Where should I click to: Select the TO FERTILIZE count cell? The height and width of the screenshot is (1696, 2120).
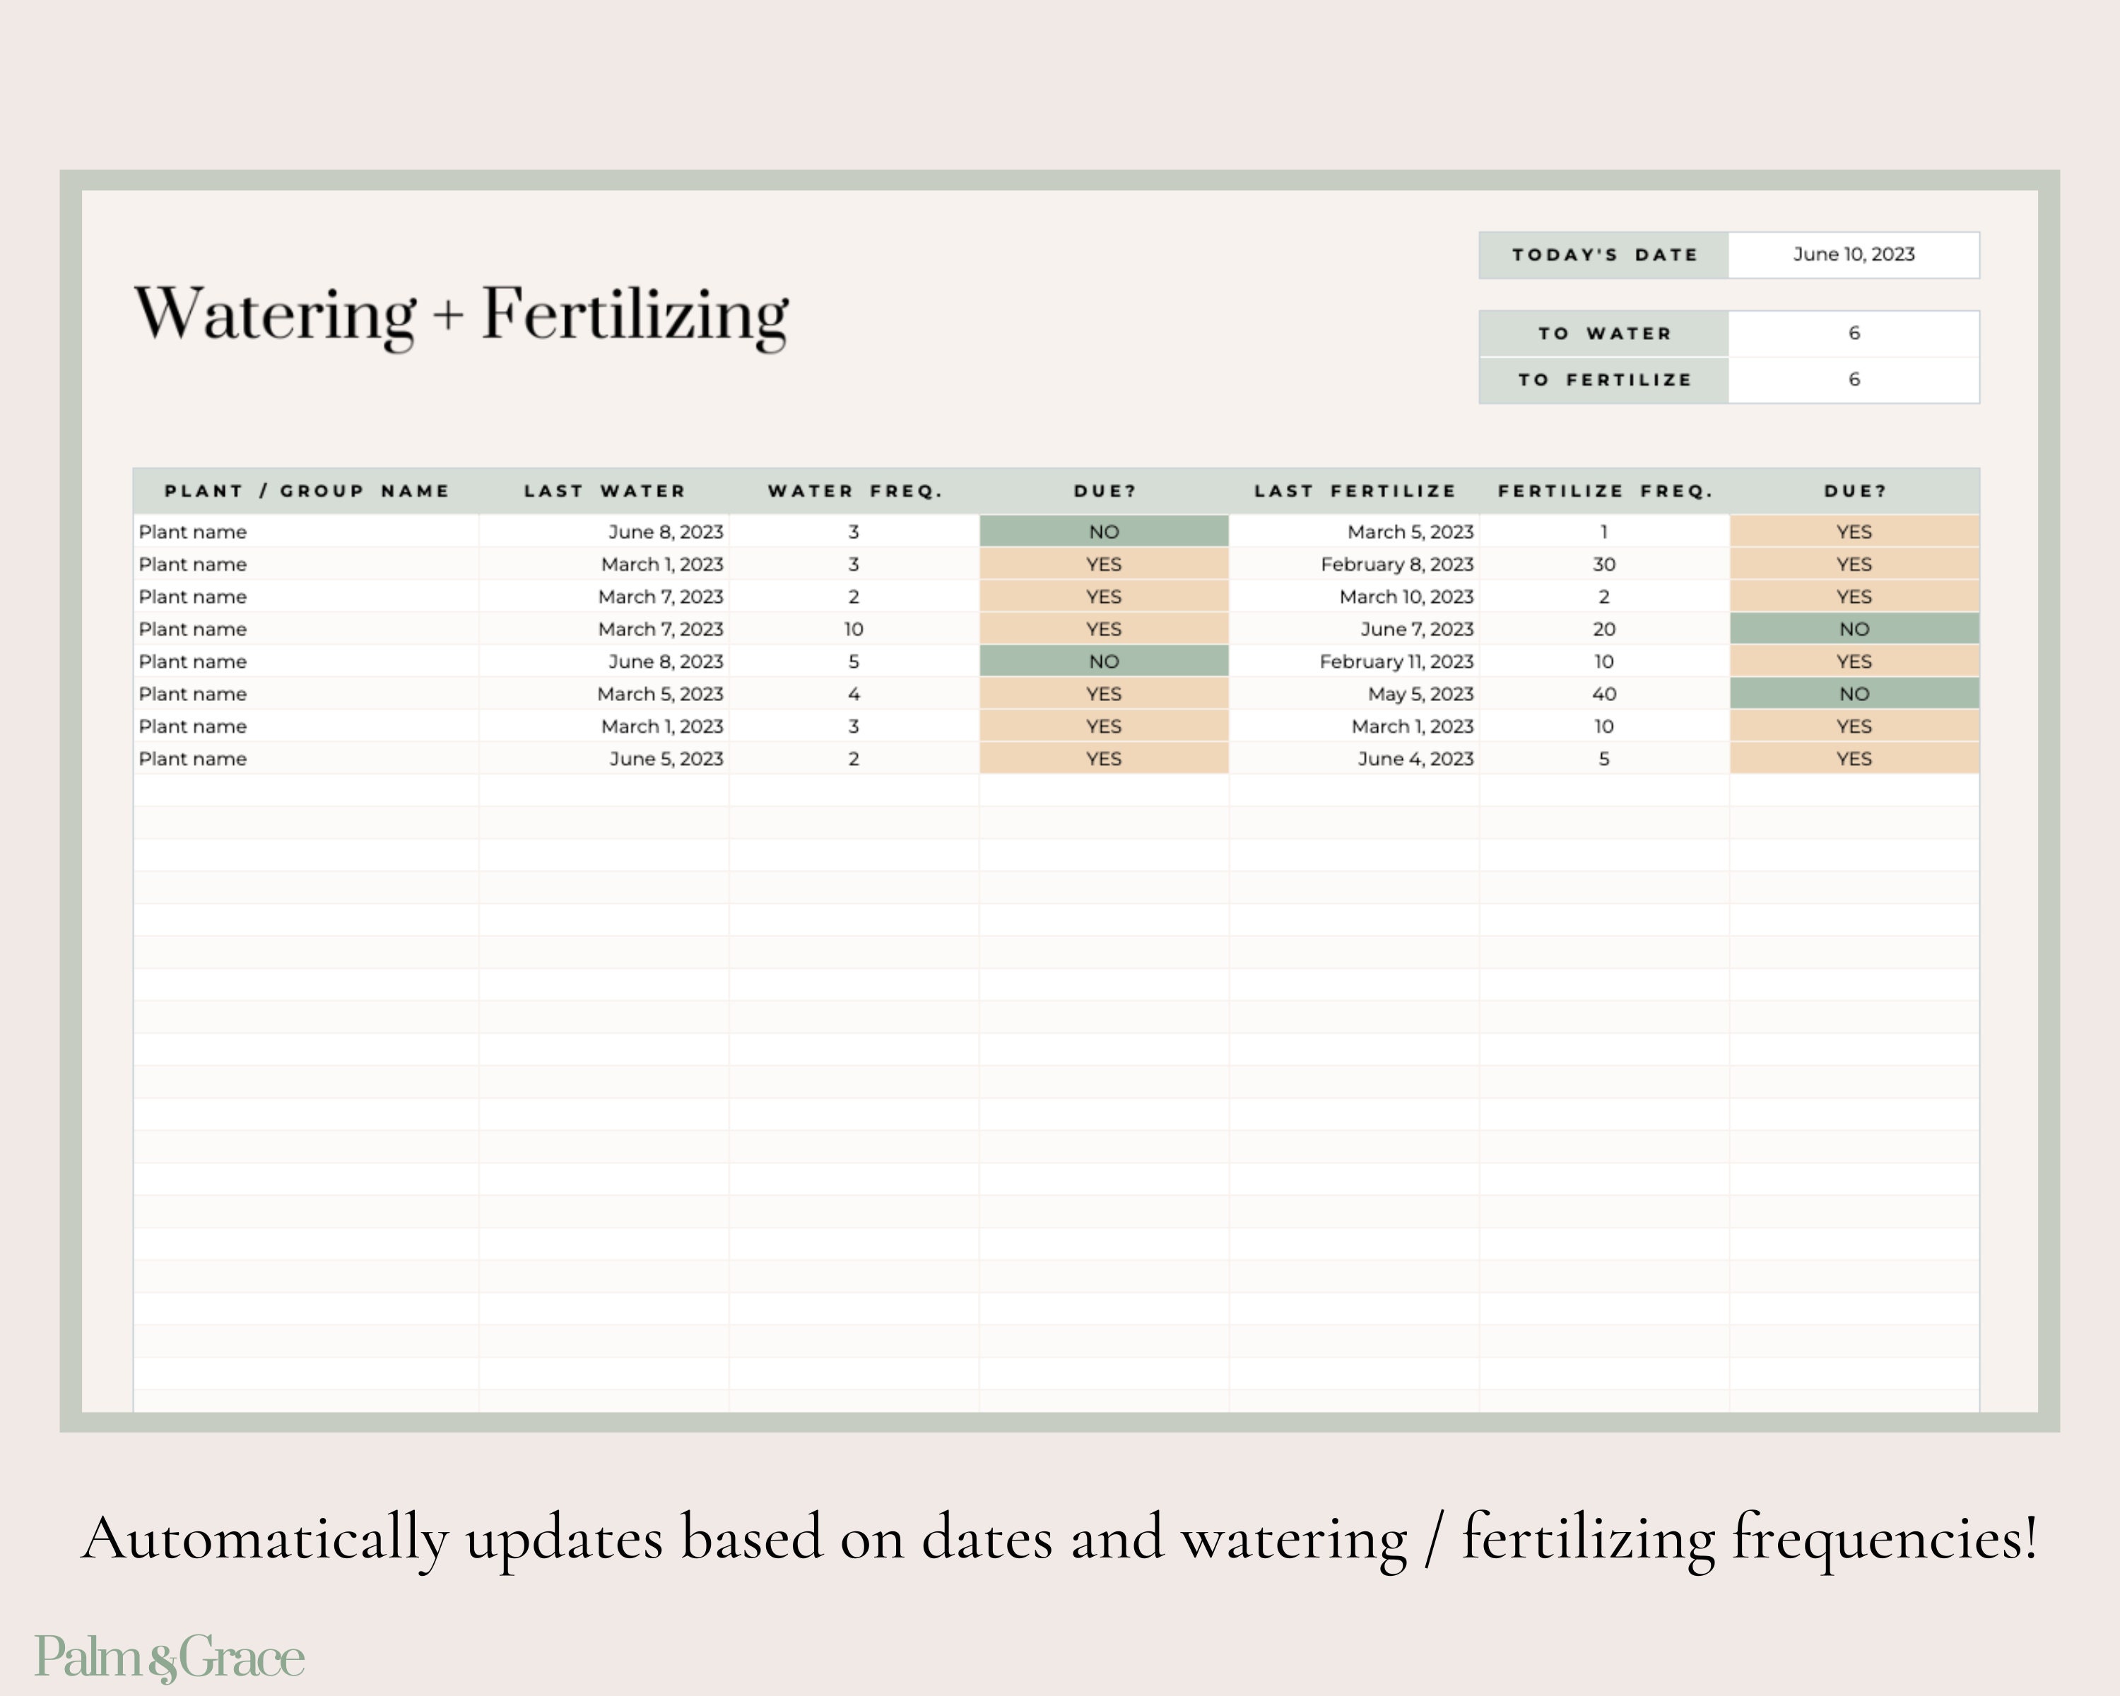click(x=1853, y=379)
